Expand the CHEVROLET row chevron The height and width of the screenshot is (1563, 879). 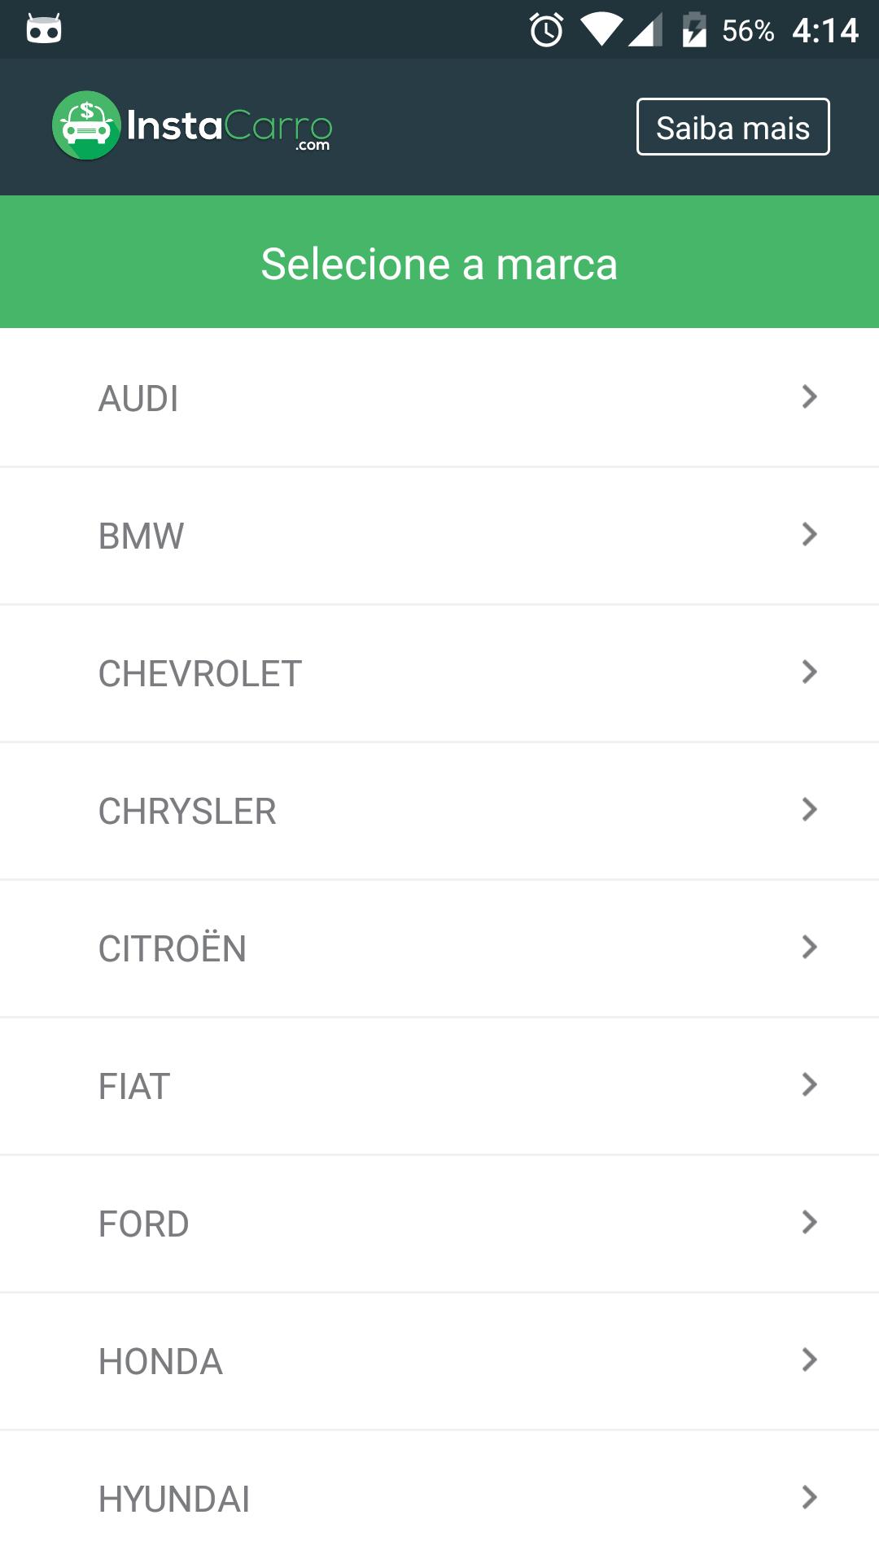pos(809,672)
